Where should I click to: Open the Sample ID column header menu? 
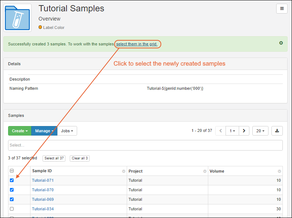click(123, 171)
